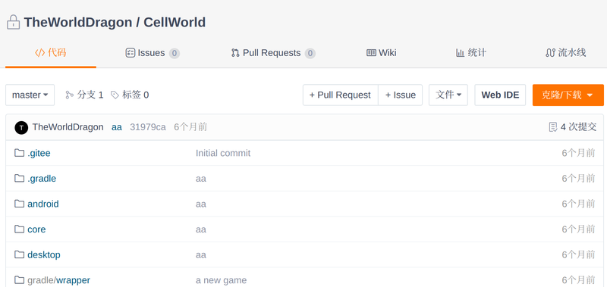Click the aa commit message in android row

click(x=201, y=204)
